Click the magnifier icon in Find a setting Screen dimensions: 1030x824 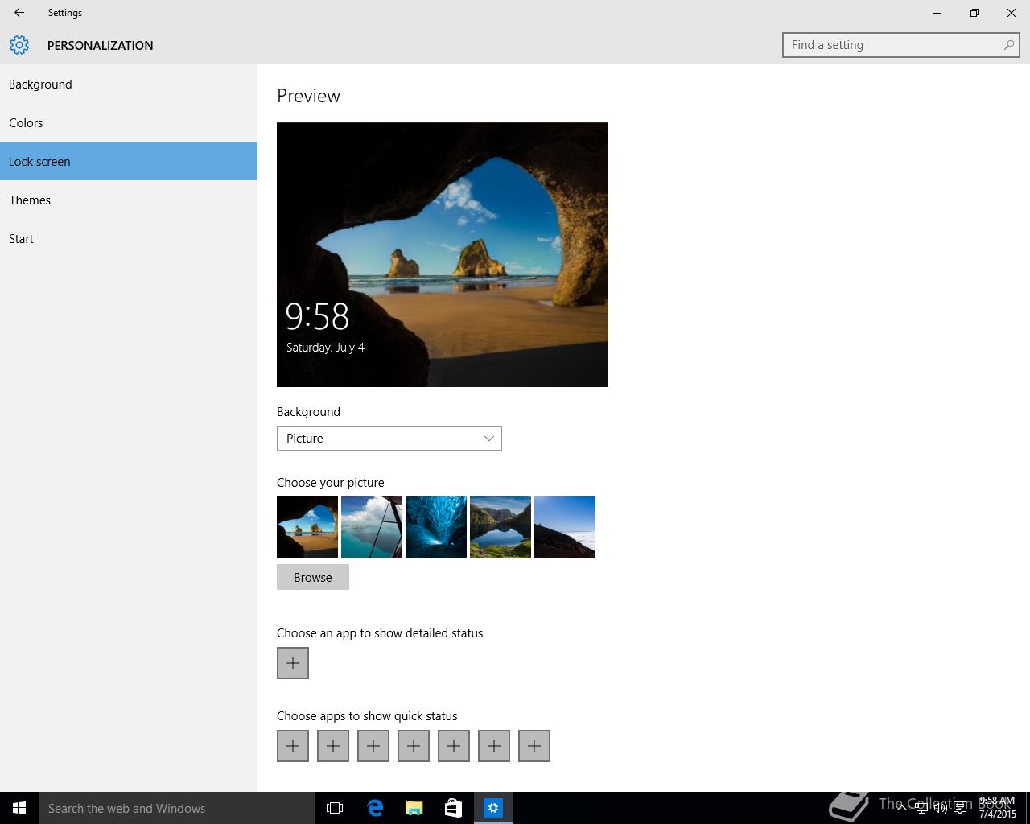click(1008, 45)
